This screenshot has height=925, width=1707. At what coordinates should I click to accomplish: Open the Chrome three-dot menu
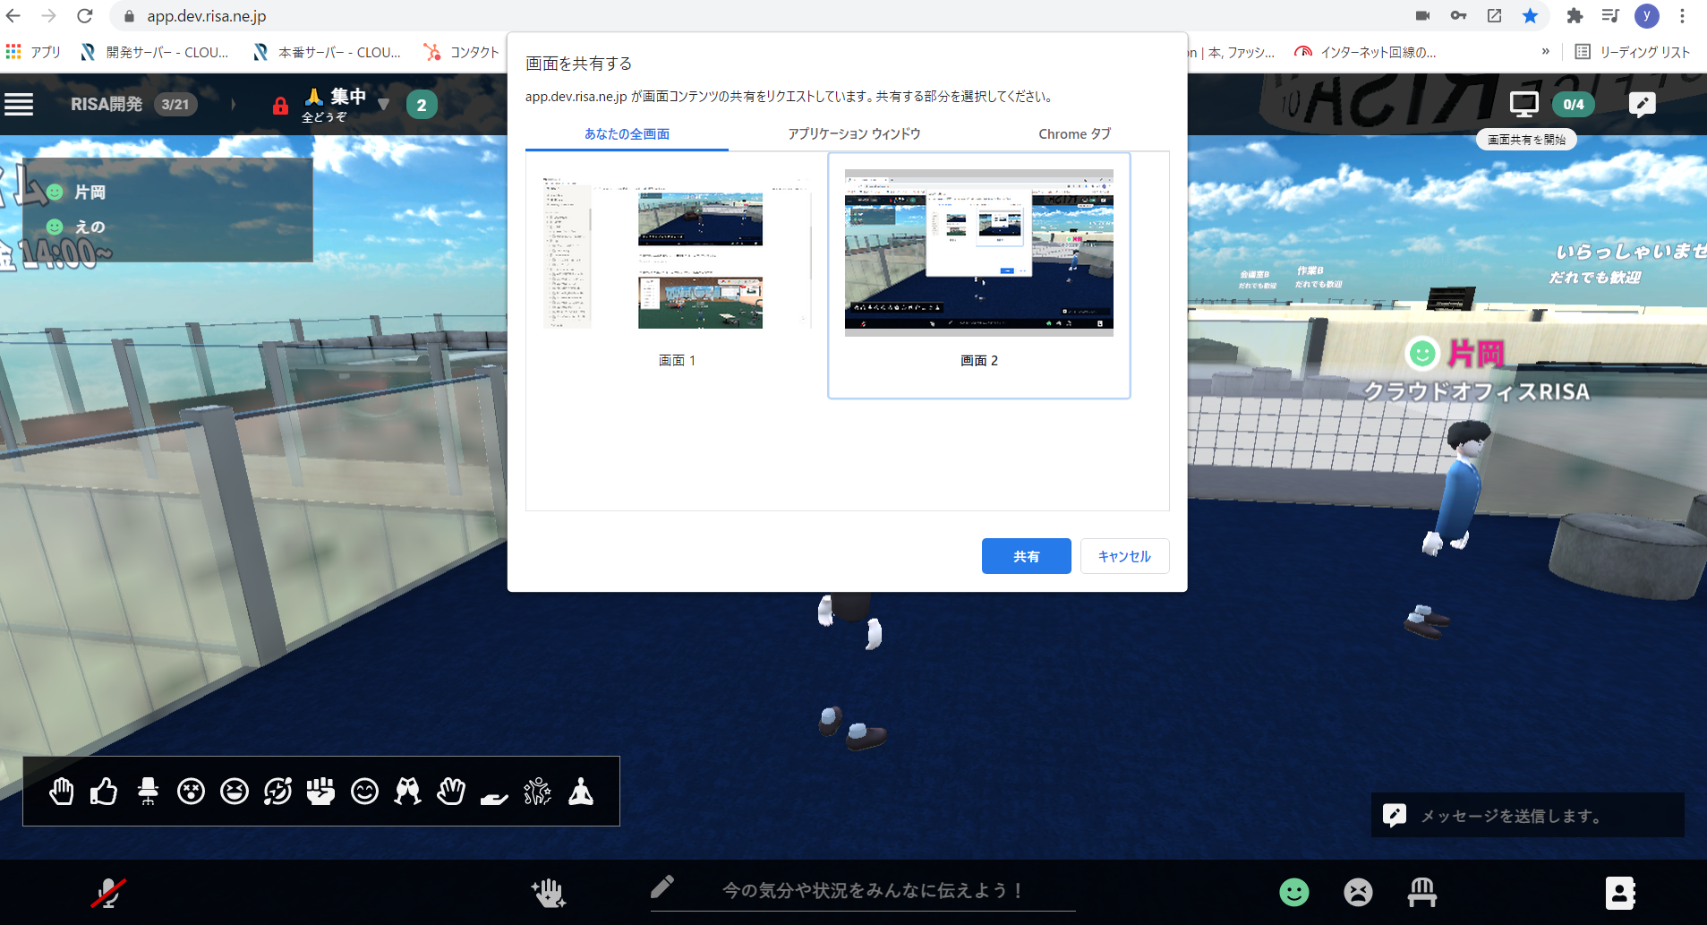[x=1682, y=16]
